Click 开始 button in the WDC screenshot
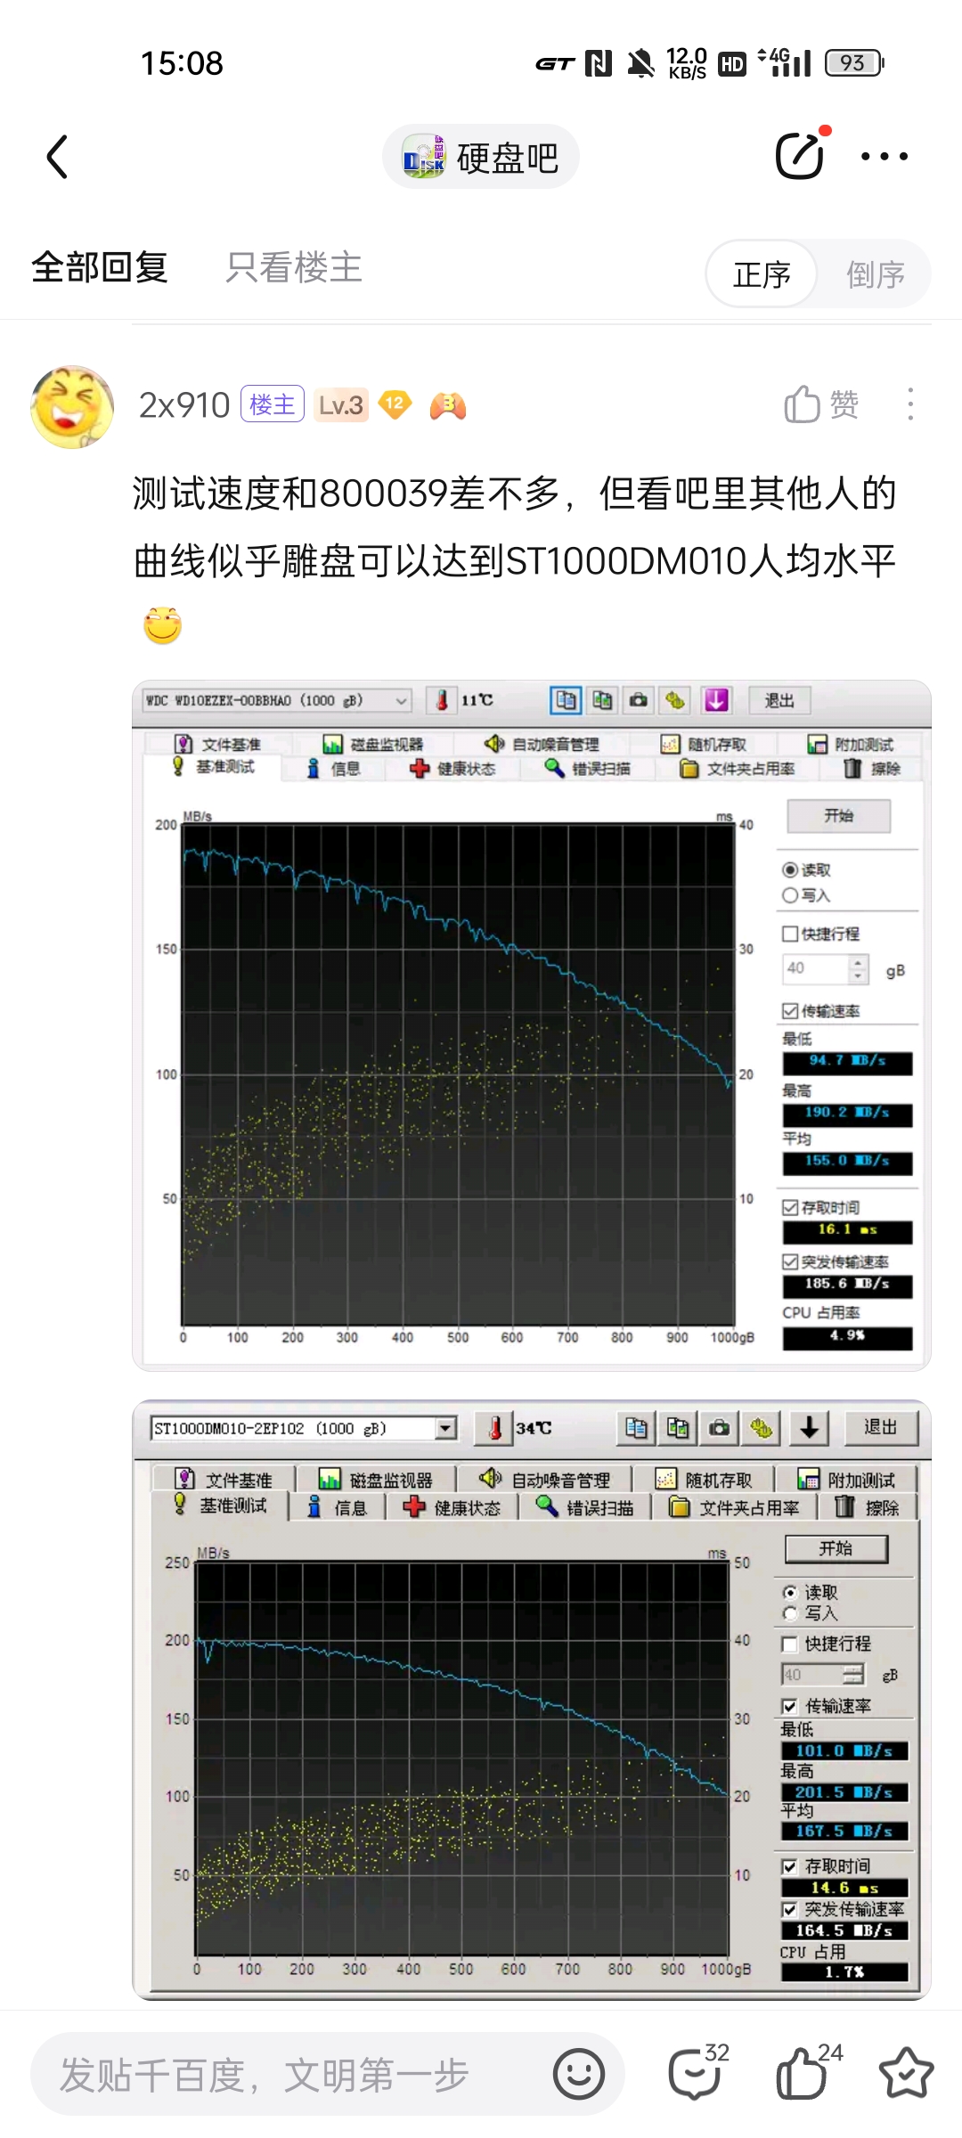 coord(839,815)
